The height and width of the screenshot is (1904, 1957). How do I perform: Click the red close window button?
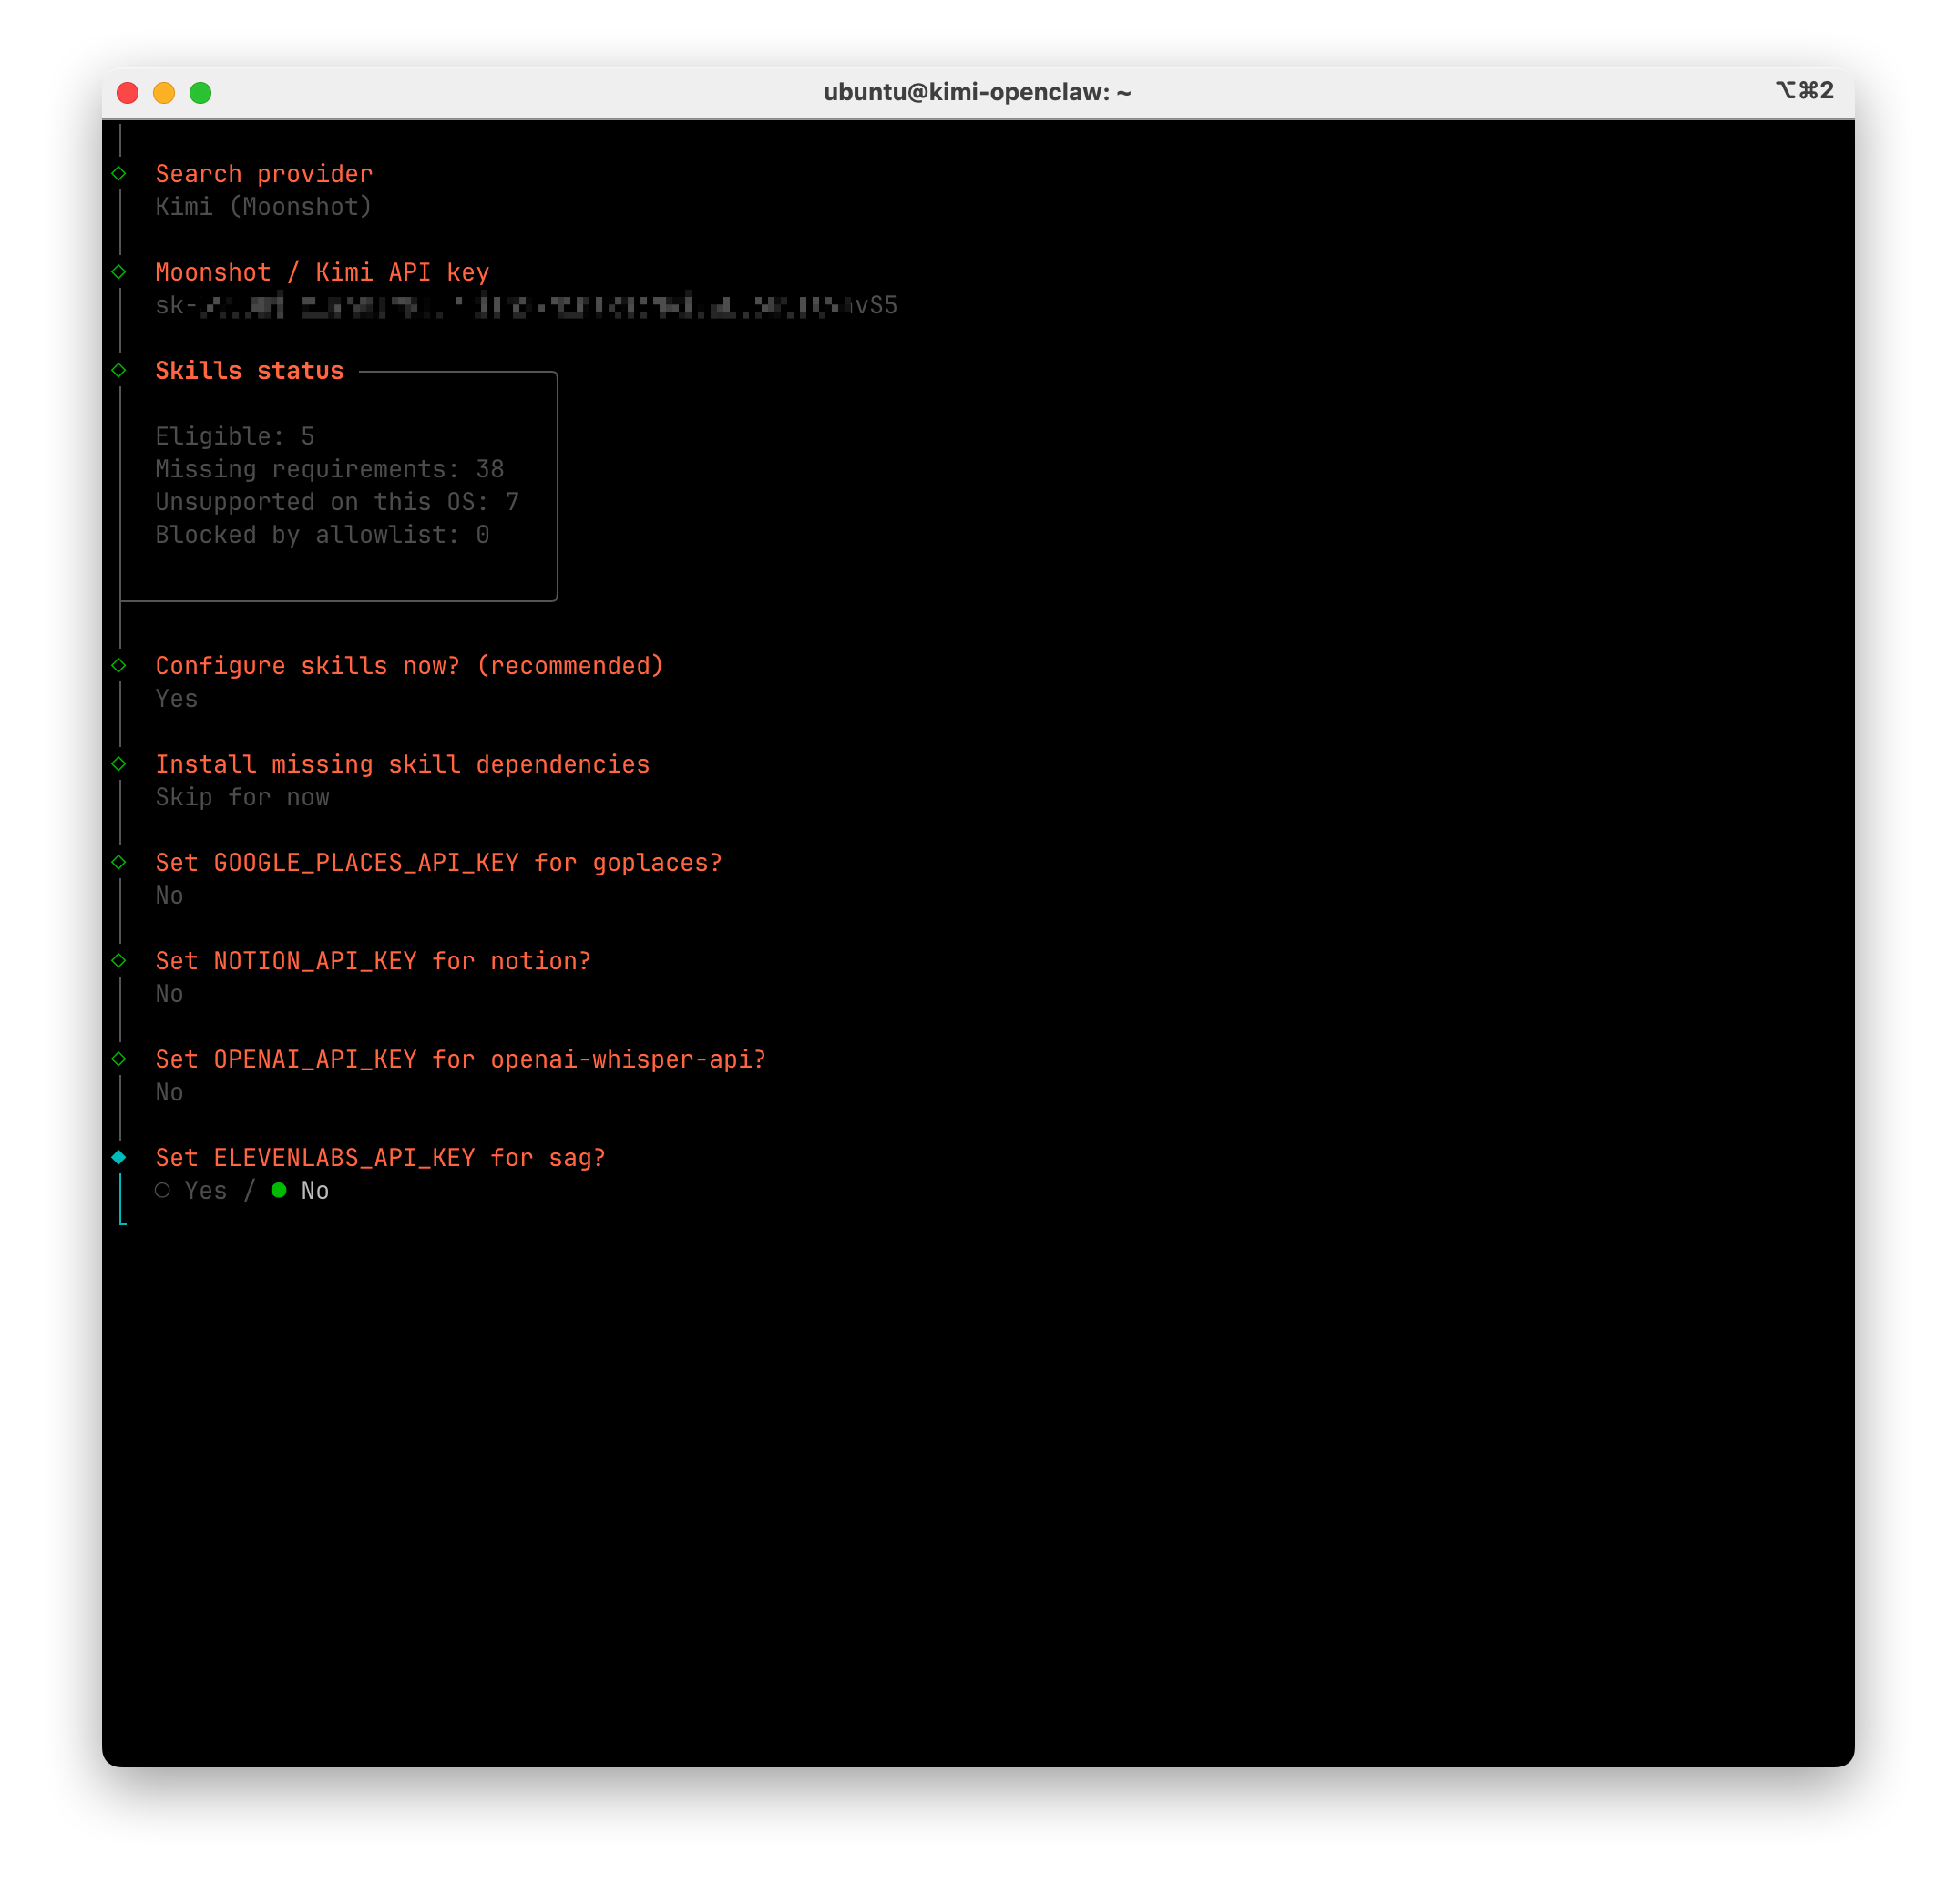pos(128,93)
